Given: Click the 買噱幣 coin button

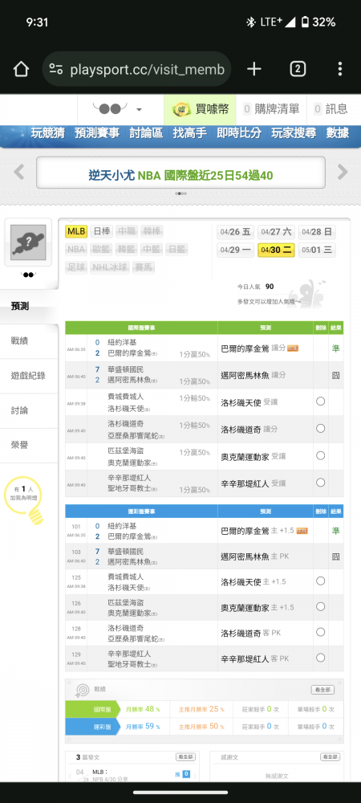Looking at the screenshot, I should coord(200,109).
